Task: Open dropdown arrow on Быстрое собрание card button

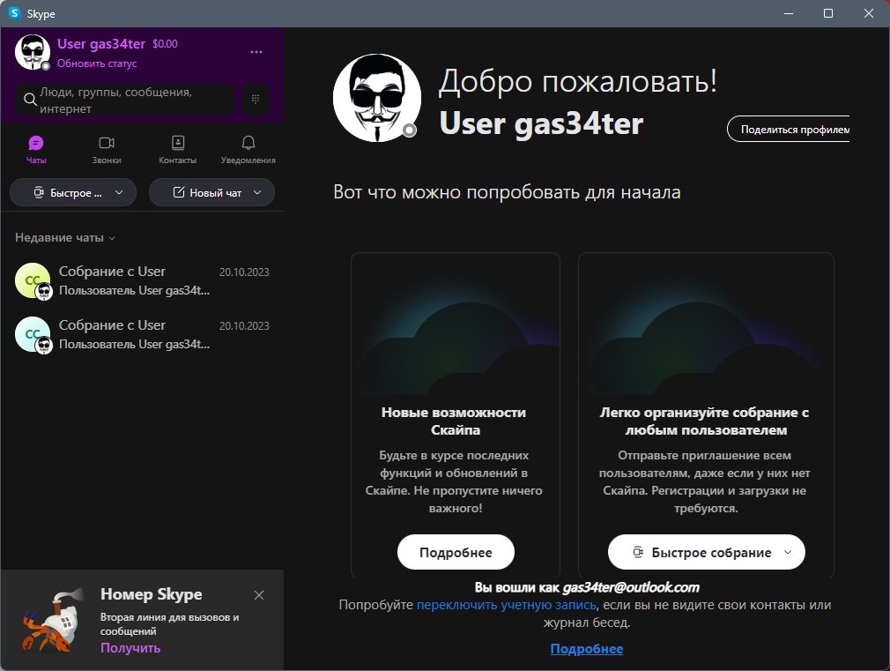Action: point(788,553)
